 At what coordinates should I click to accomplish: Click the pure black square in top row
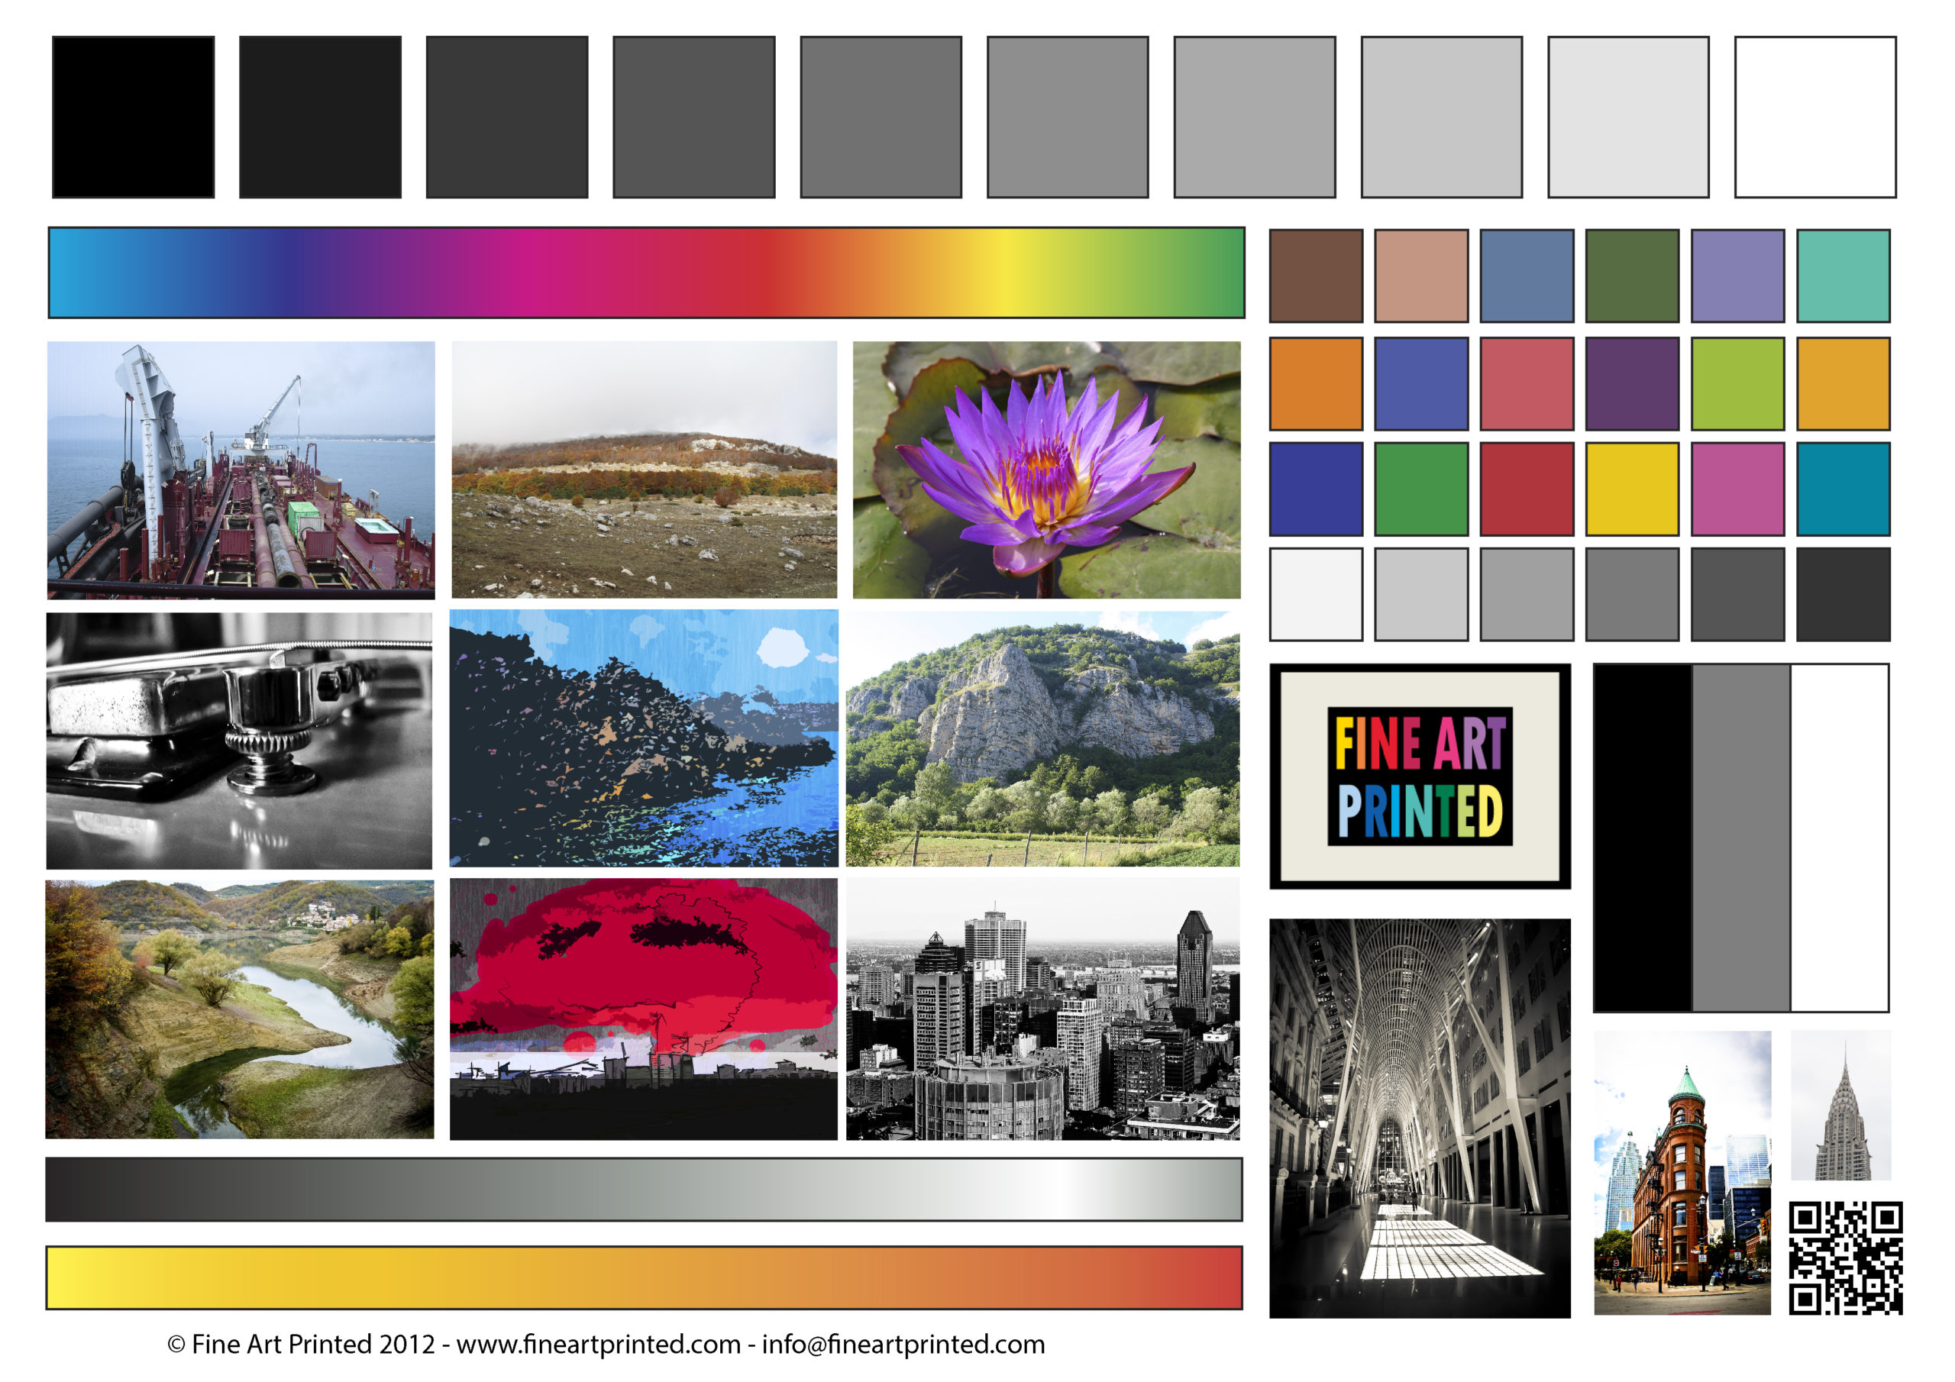(134, 117)
